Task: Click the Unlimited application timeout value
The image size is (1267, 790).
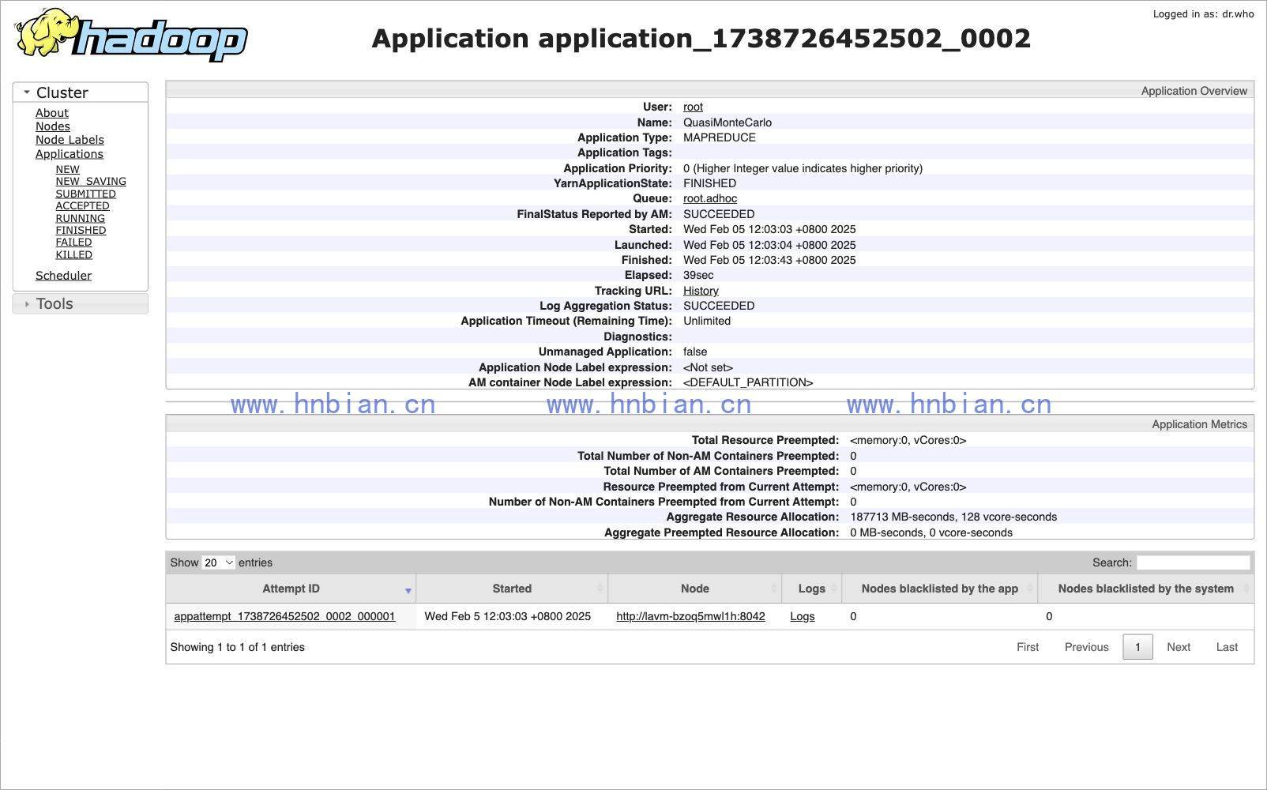Action: pos(707,321)
